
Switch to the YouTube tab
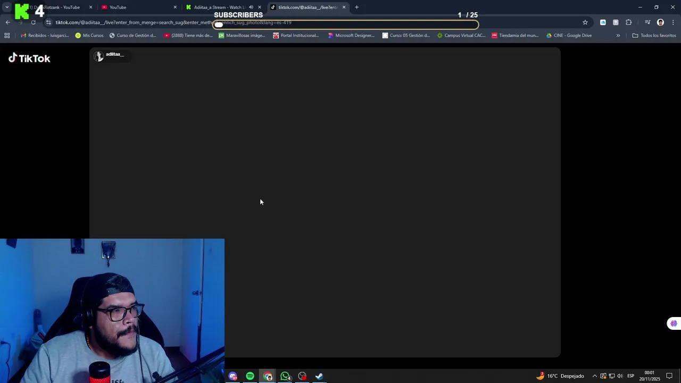click(x=138, y=7)
